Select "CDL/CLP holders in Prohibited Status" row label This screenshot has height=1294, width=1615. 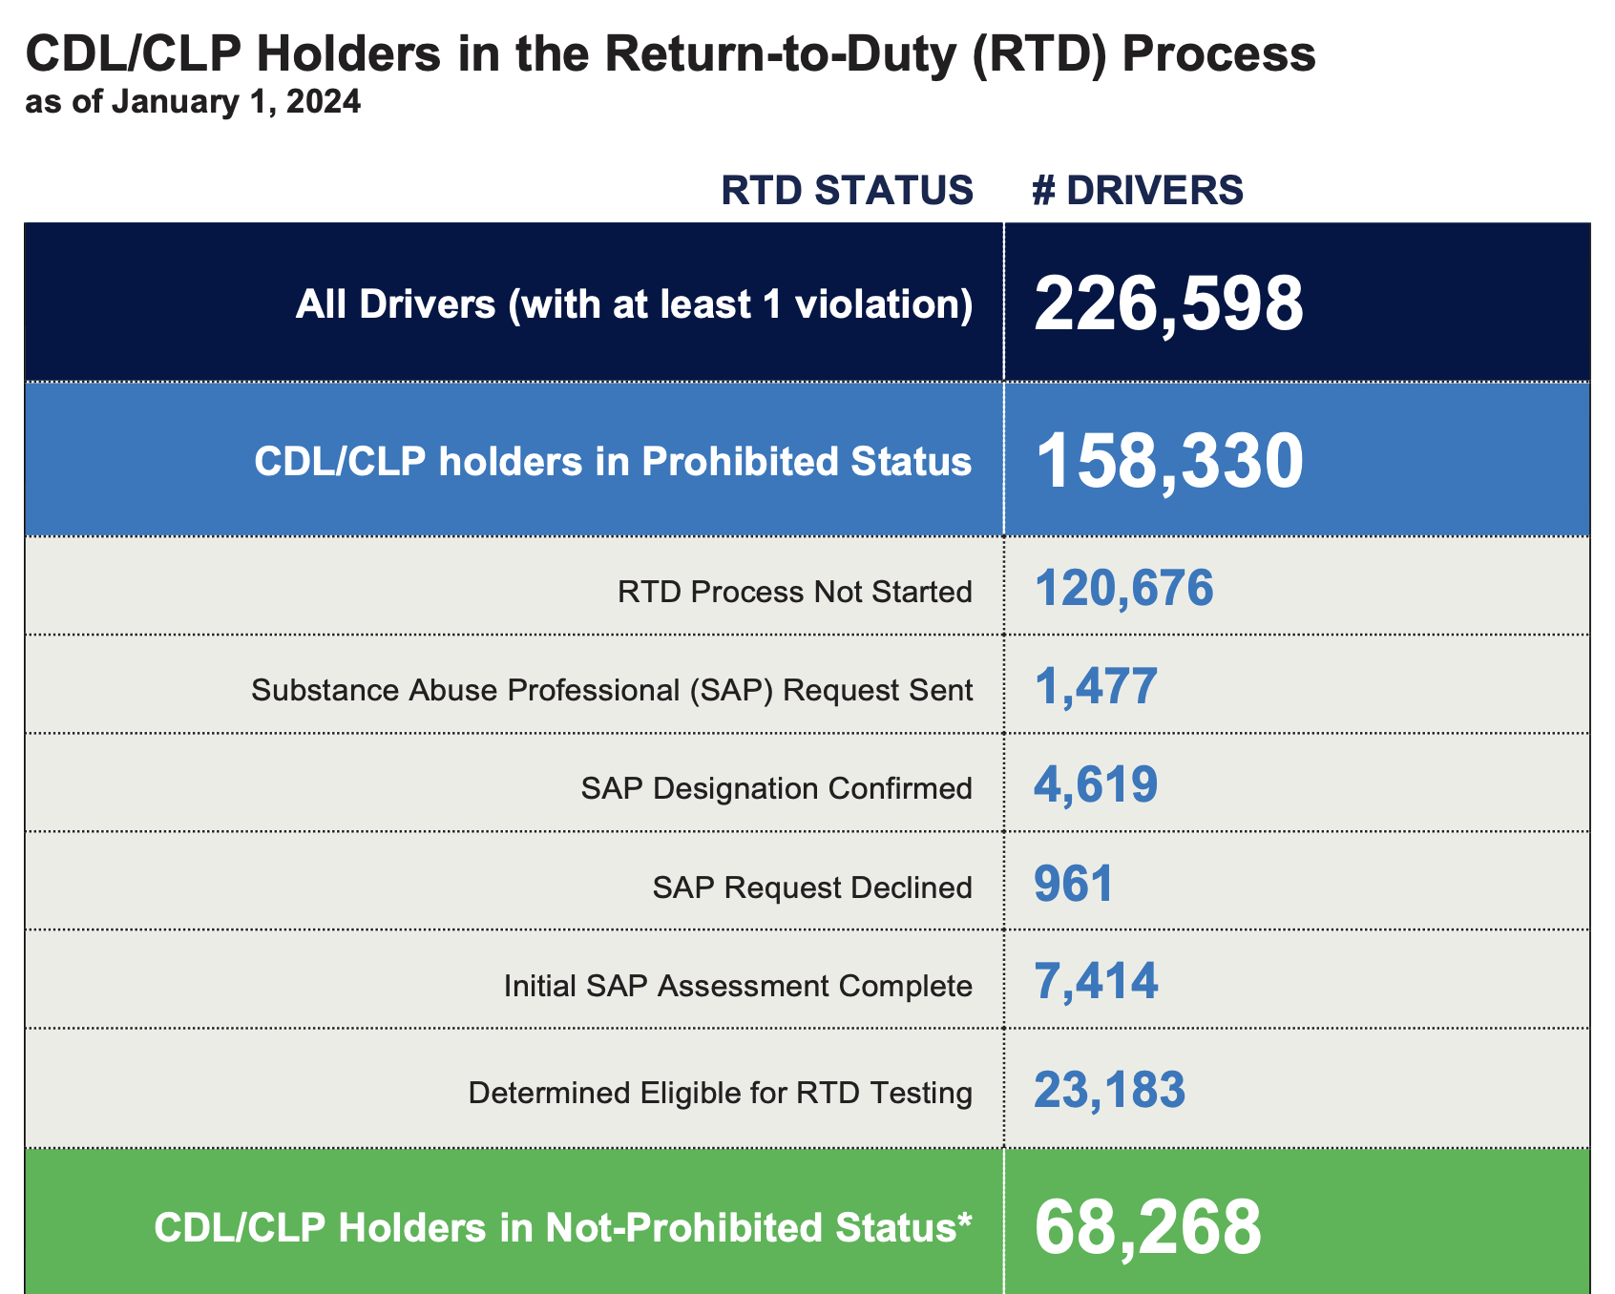613,462
